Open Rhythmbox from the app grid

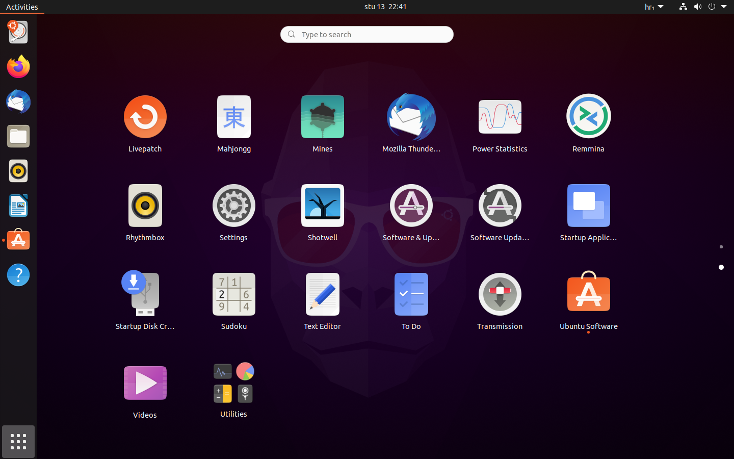(145, 212)
